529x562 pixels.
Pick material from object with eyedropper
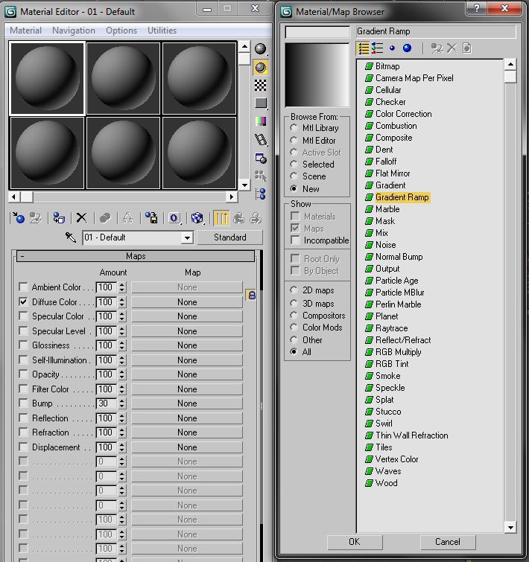click(x=71, y=237)
